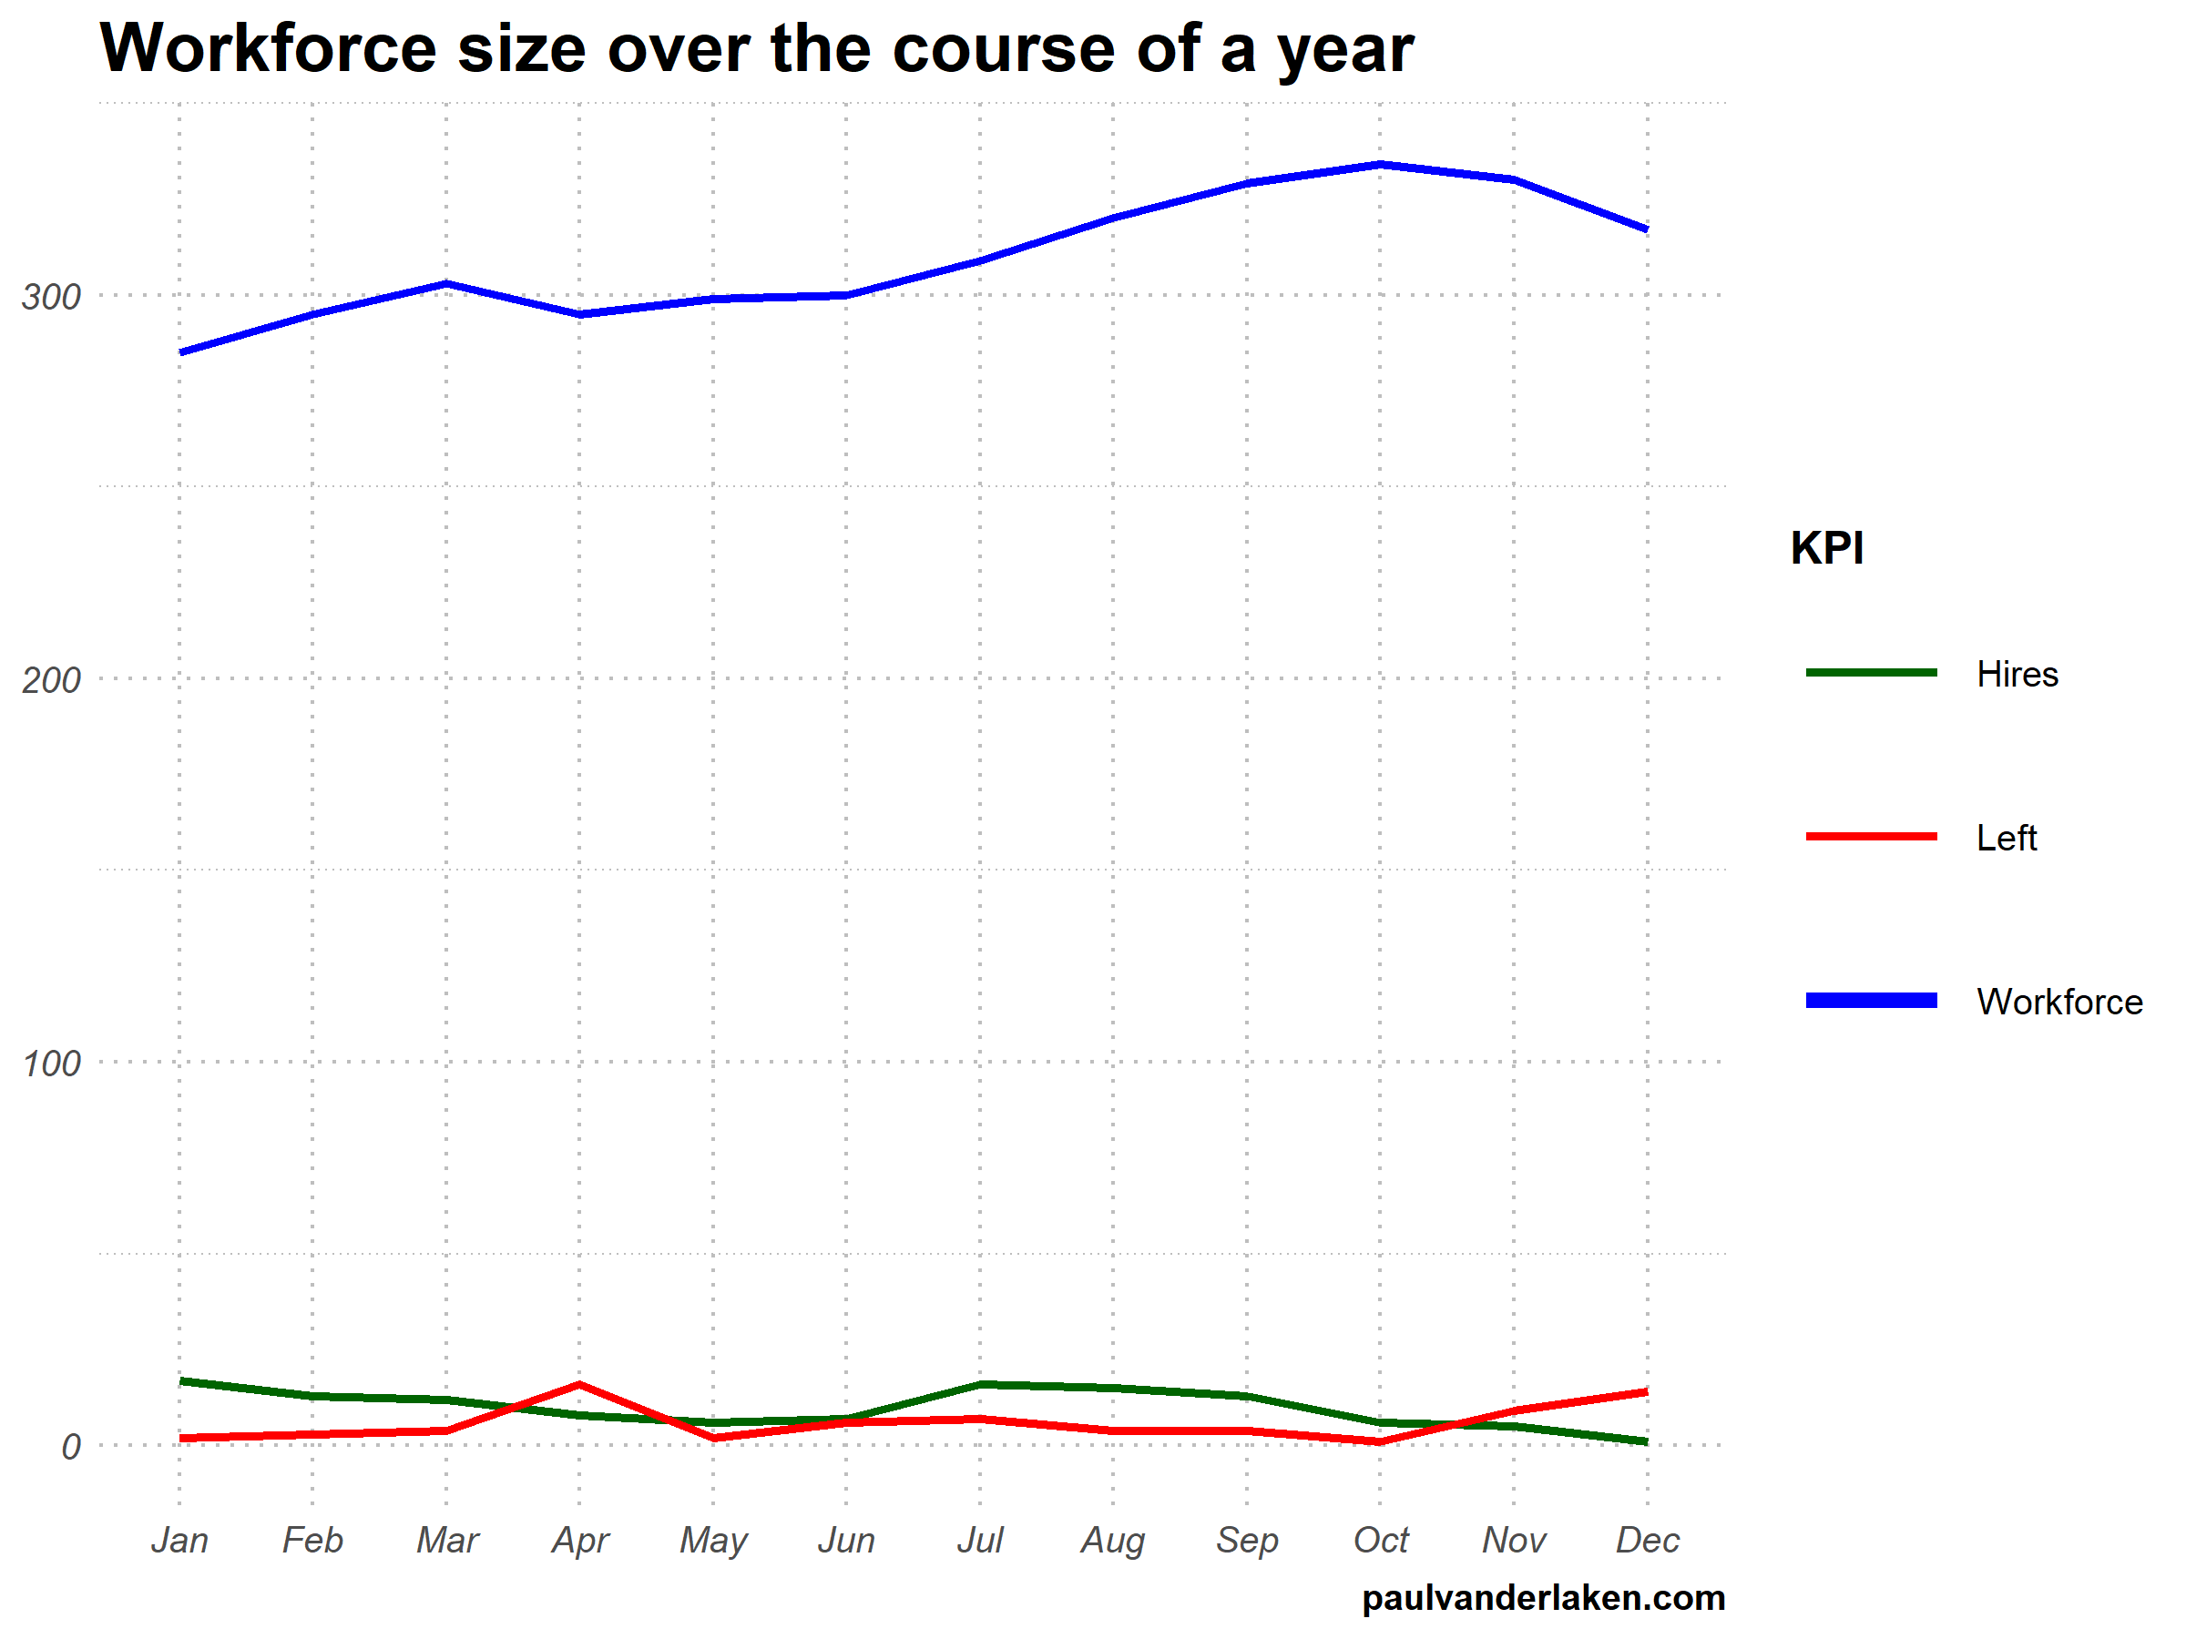The image size is (2186, 1639).
Task: Click the KPI legend title
Action: 1826,548
